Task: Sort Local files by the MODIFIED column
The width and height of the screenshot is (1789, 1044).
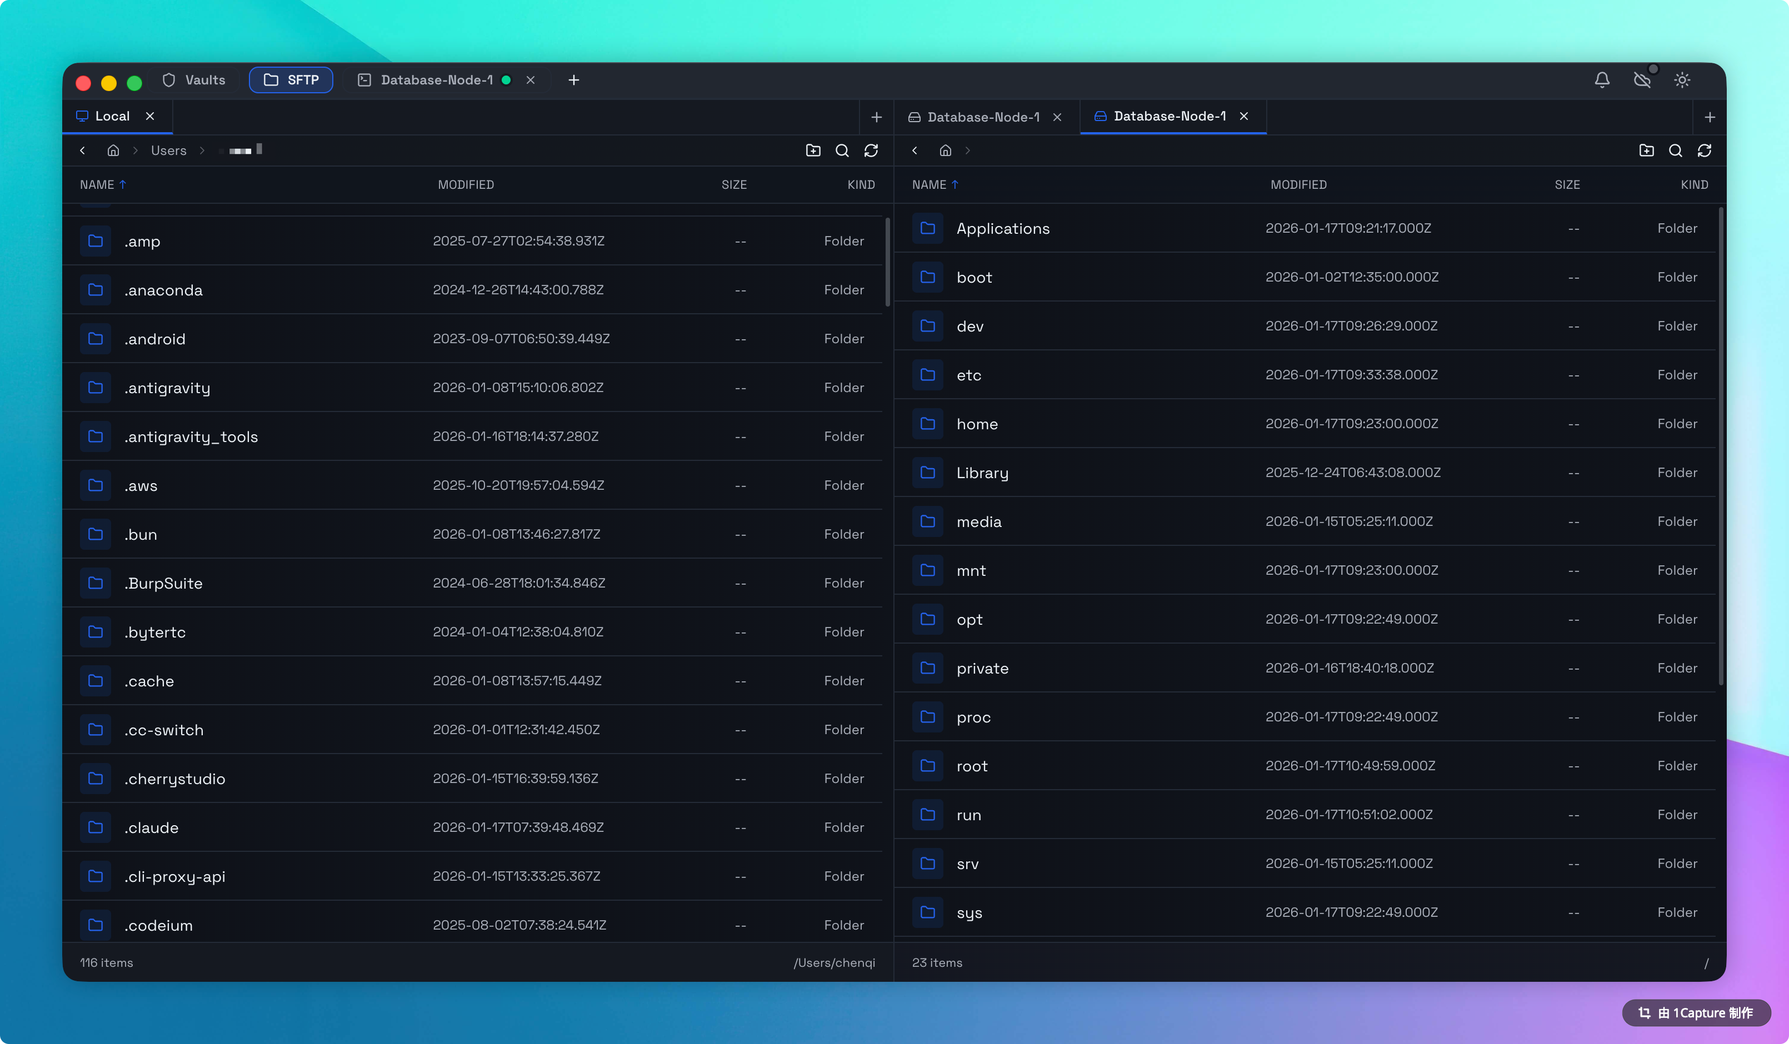Action: [x=466, y=184]
